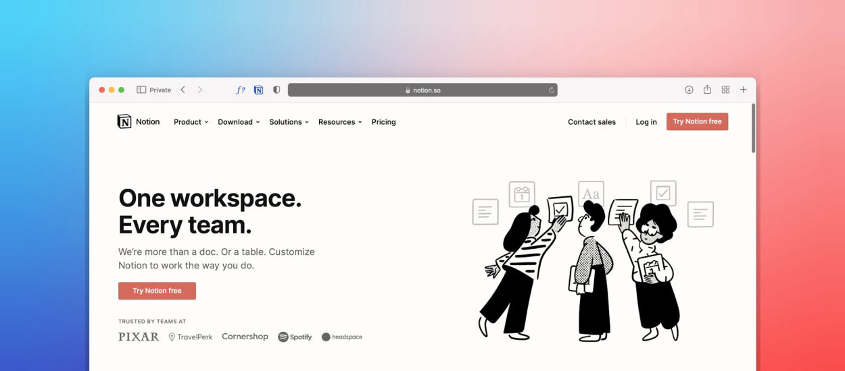The width and height of the screenshot is (845, 371).
Task: Click the lock icon in address bar
Action: click(408, 90)
